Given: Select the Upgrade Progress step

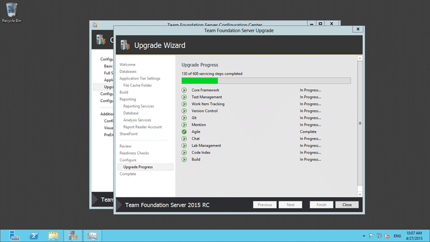Looking at the screenshot, I should click(x=145, y=167).
